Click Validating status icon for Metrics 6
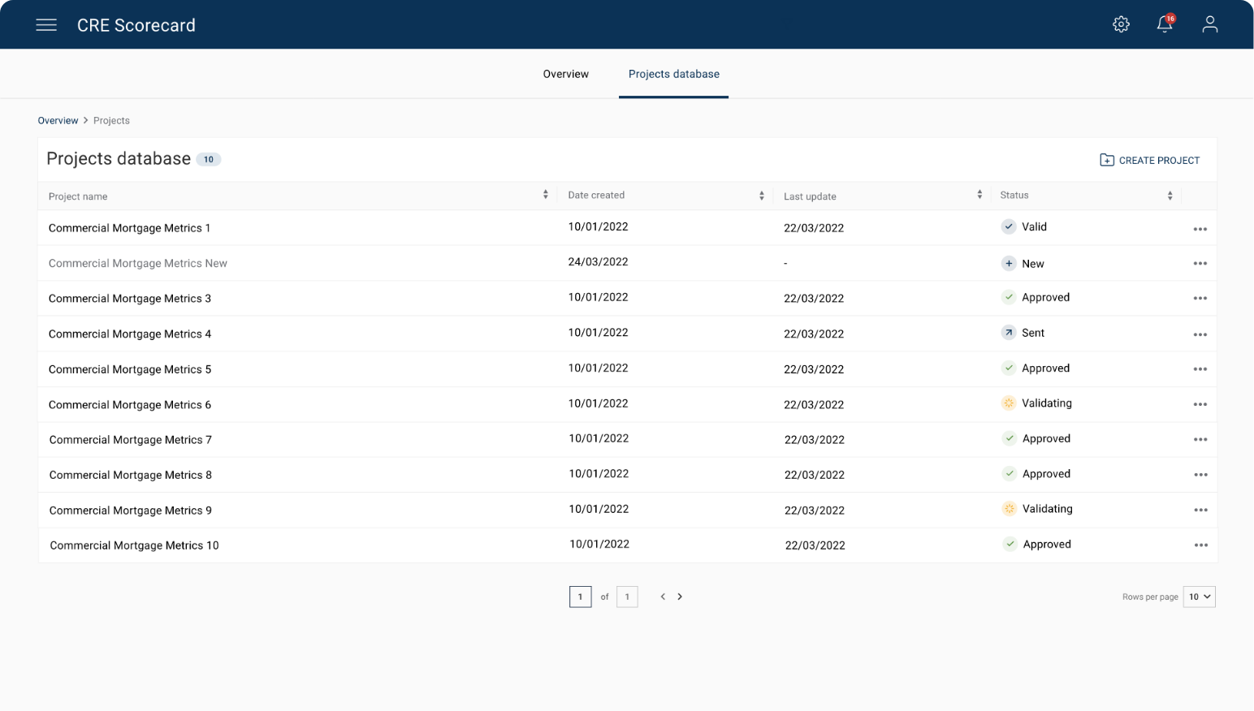1254x711 pixels. pos(1008,403)
